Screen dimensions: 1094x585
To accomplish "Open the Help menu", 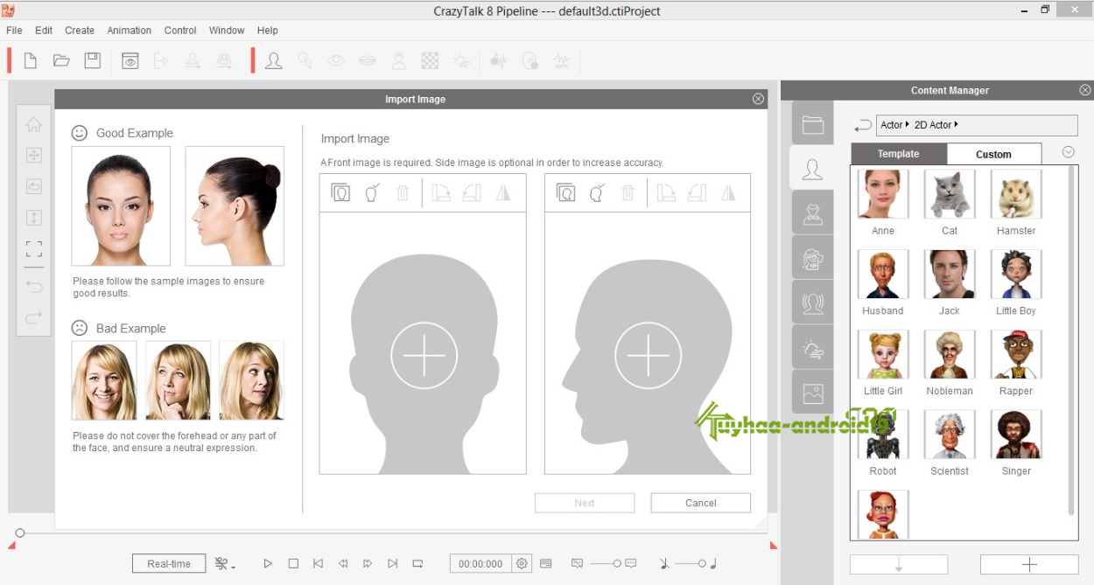I will pyautogui.click(x=268, y=30).
